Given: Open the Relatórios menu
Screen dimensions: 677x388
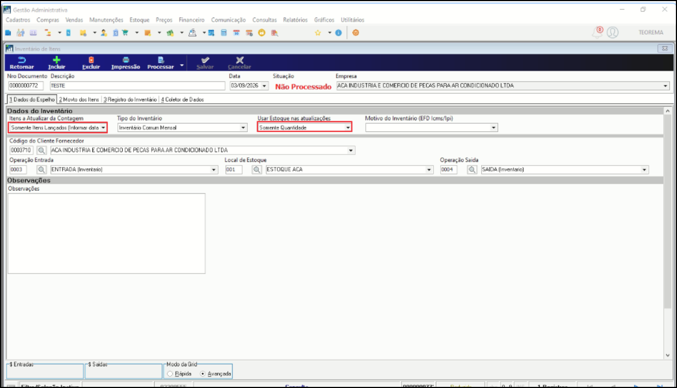Looking at the screenshot, I should coord(295,20).
